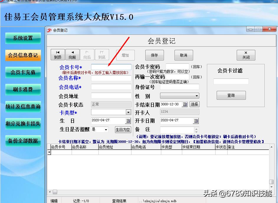Open the calendar picker beside 生日 date
278x203 pixels.
pos(128,121)
